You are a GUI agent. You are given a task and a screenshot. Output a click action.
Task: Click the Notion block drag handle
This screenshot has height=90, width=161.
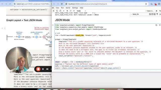click(5, 28)
